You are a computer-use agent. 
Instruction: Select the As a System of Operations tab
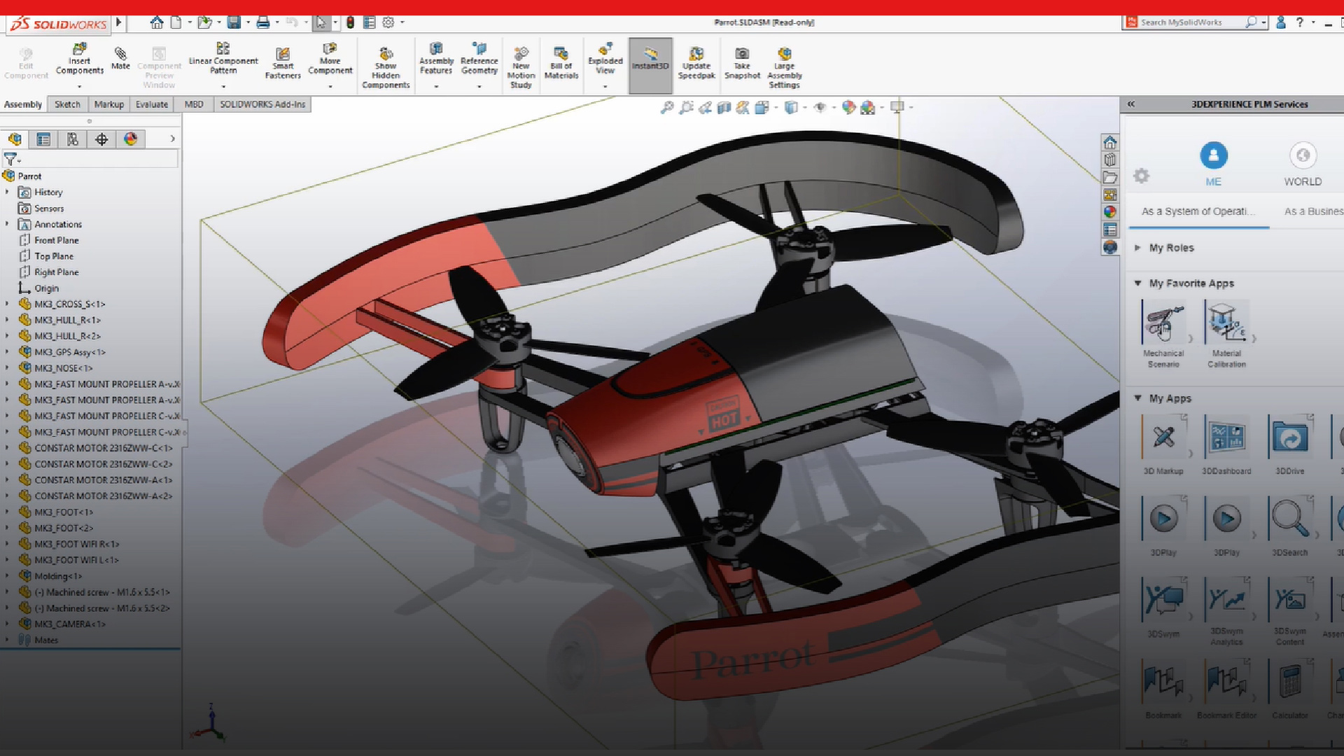click(1198, 211)
